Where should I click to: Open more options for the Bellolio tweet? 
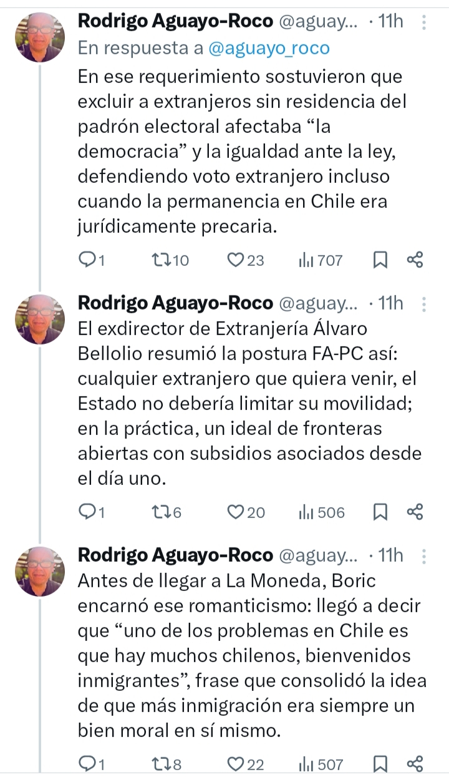point(424,304)
